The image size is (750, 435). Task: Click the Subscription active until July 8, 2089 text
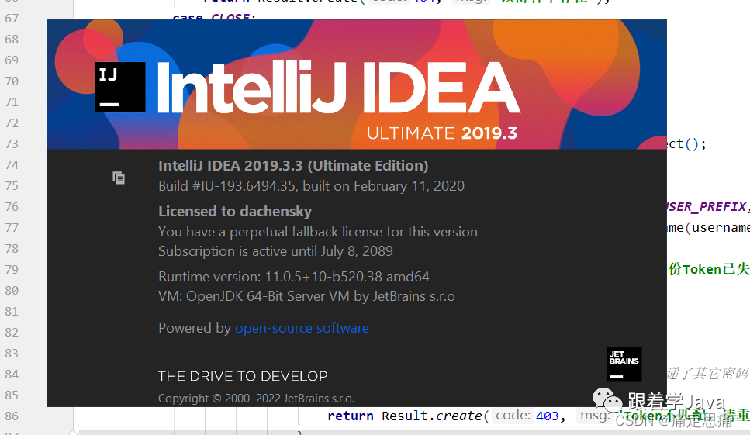[x=275, y=251]
